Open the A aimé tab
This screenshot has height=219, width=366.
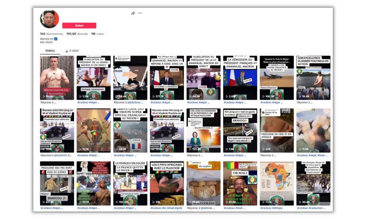(74, 51)
